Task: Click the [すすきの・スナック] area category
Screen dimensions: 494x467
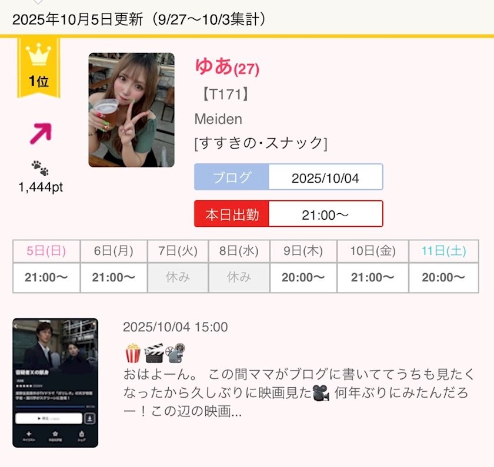Action: pos(261,143)
